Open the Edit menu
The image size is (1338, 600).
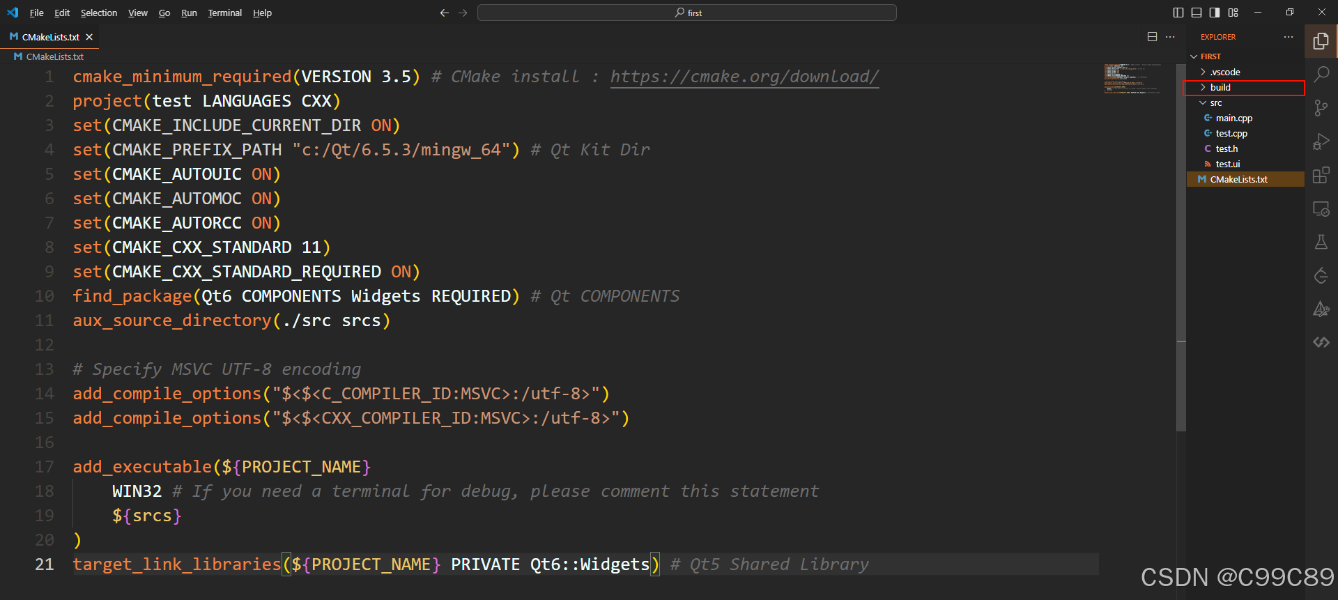pyautogui.click(x=62, y=13)
